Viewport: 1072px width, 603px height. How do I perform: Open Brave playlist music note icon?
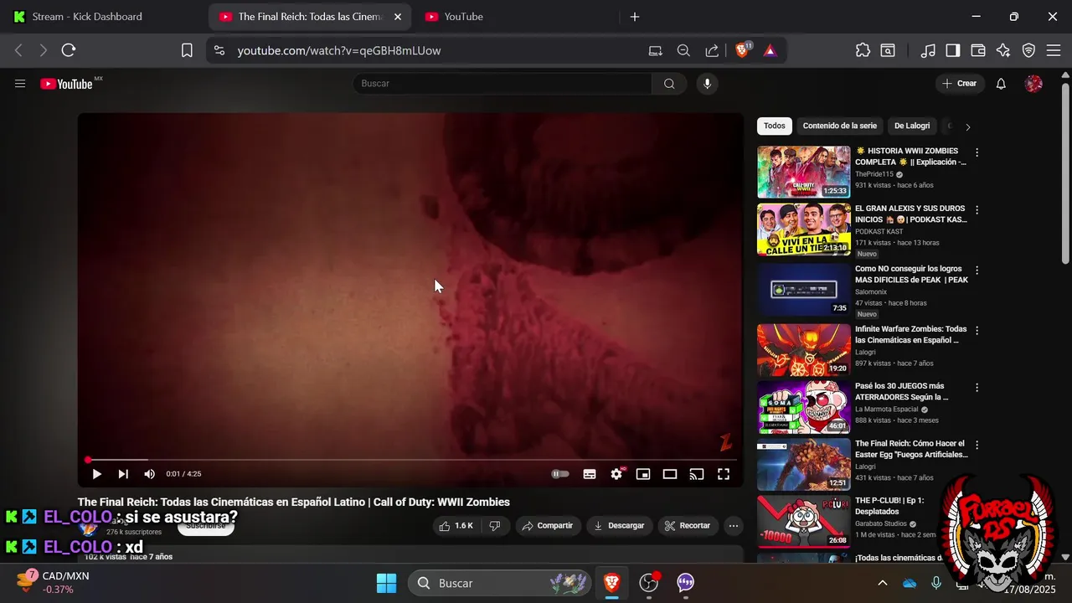pos(928,50)
